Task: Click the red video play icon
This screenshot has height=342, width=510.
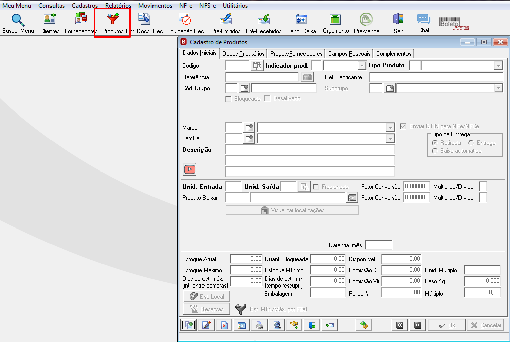Action: (x=190, y=169)
